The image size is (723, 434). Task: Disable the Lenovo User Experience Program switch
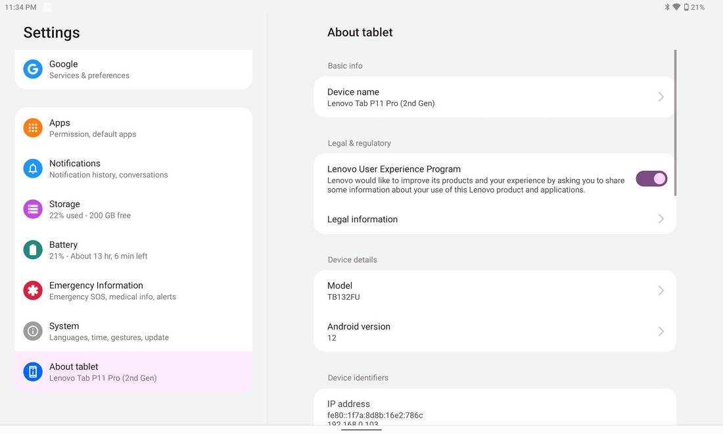pyautogui.click(x=651, y=178)
